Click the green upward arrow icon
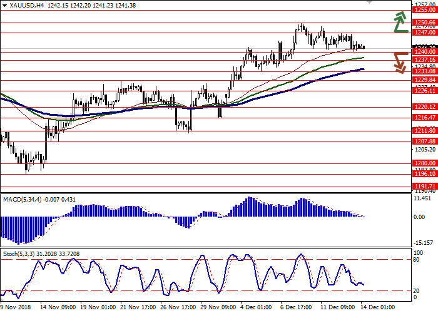Image resolution: width=438 pixels, height=313 pixels. pos(399,22)
